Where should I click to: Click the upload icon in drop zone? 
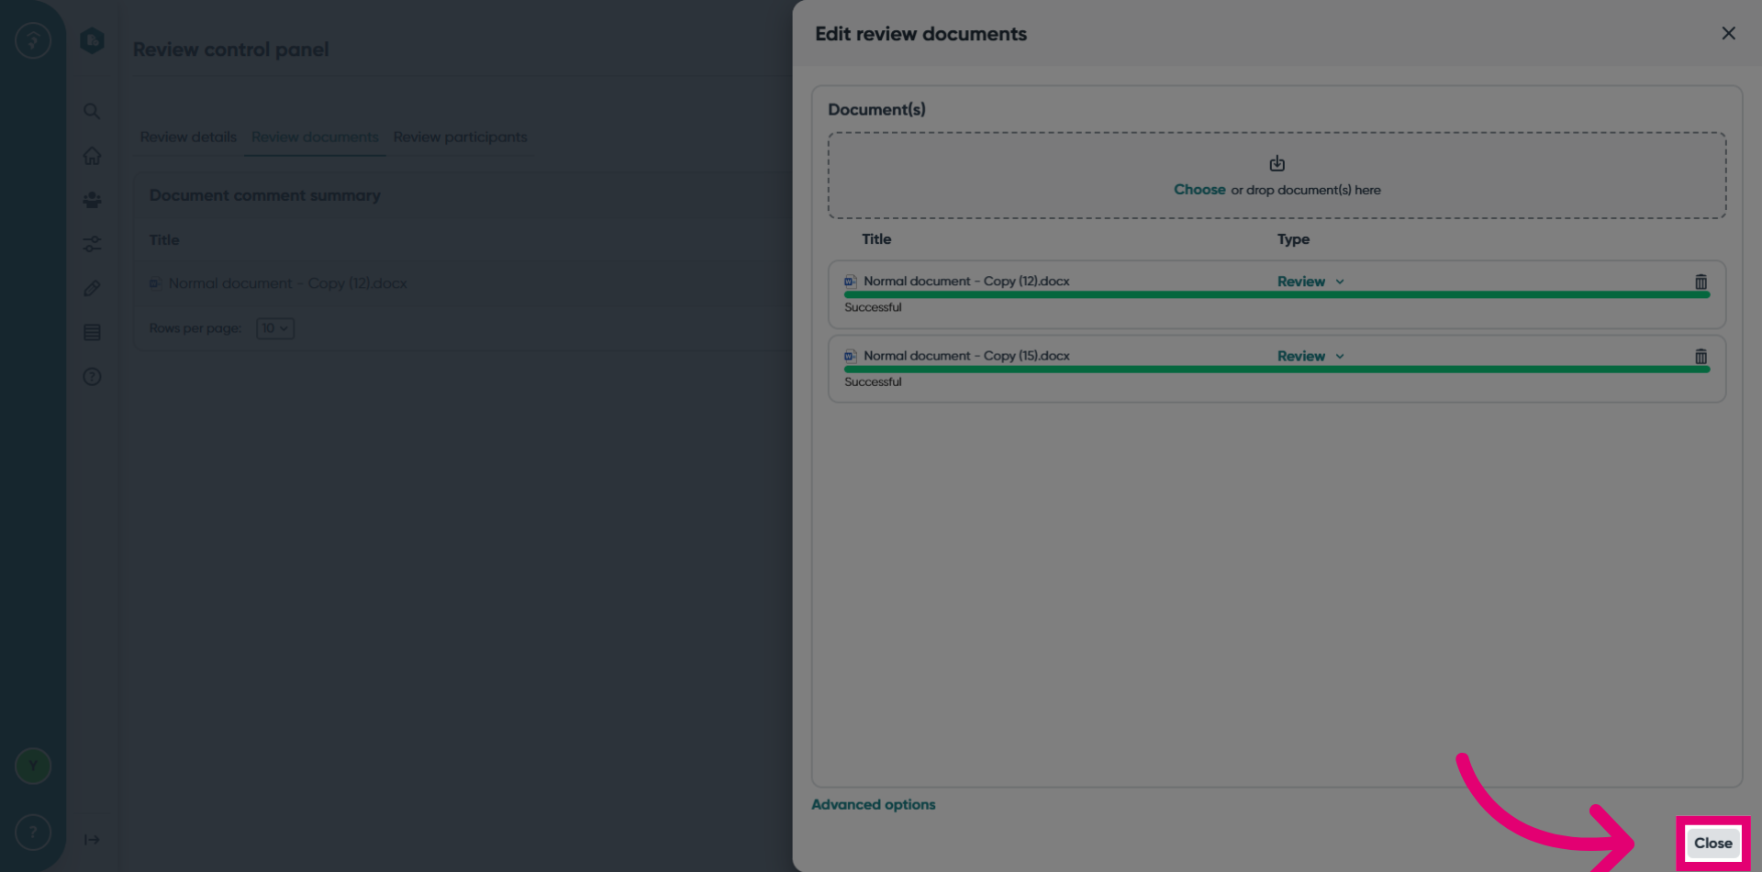click(x=1277, y=163)
